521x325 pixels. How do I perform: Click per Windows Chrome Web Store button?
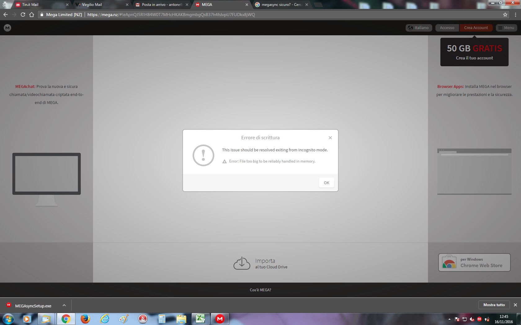point(474,262)
